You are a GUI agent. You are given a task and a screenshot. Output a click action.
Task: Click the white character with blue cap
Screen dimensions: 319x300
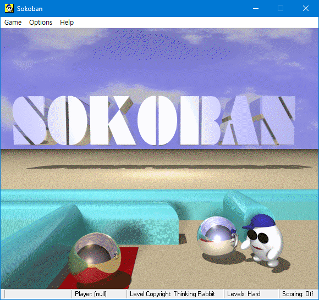coord(263,241)
